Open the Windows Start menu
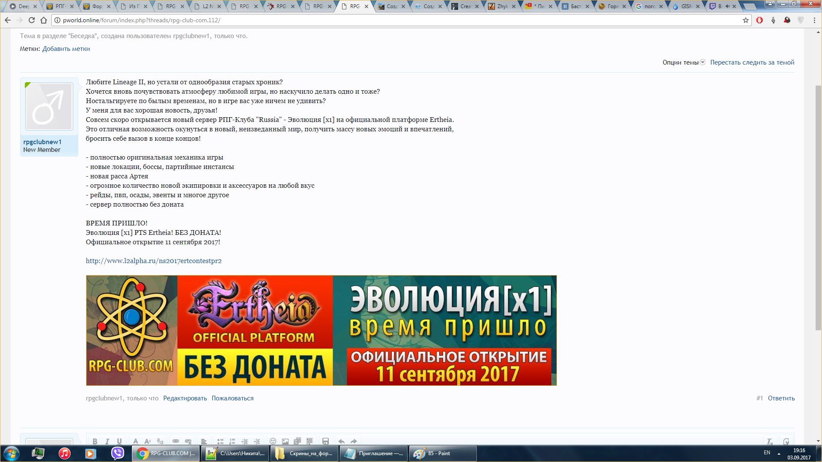Screen dimensions: 822x462 [11, 453]
